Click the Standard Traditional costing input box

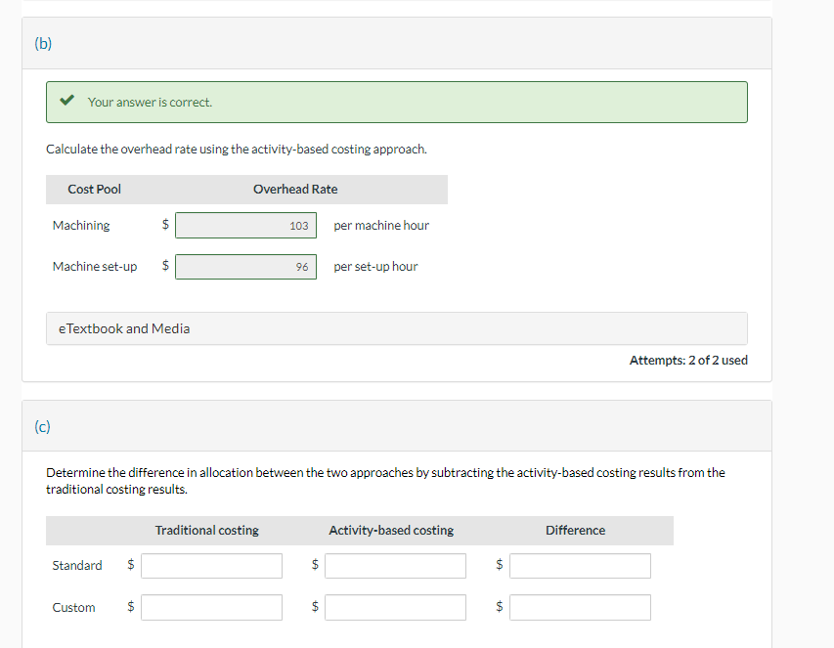click(211, 565)
